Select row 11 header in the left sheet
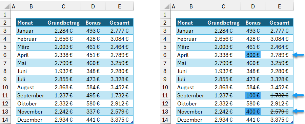 (5, 96)
